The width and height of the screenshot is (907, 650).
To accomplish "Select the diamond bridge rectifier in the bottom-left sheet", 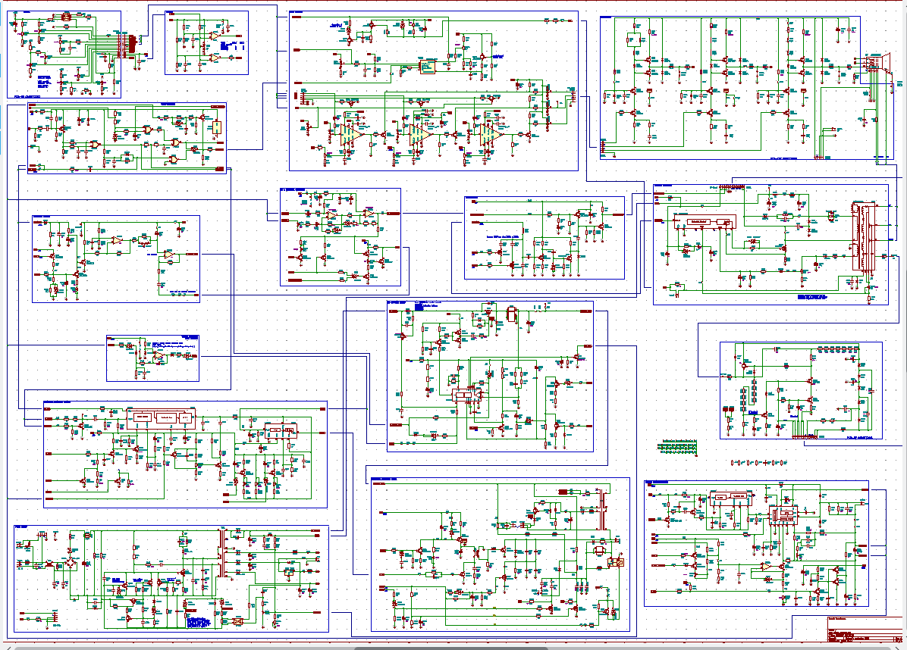I will tap(71, 564).
